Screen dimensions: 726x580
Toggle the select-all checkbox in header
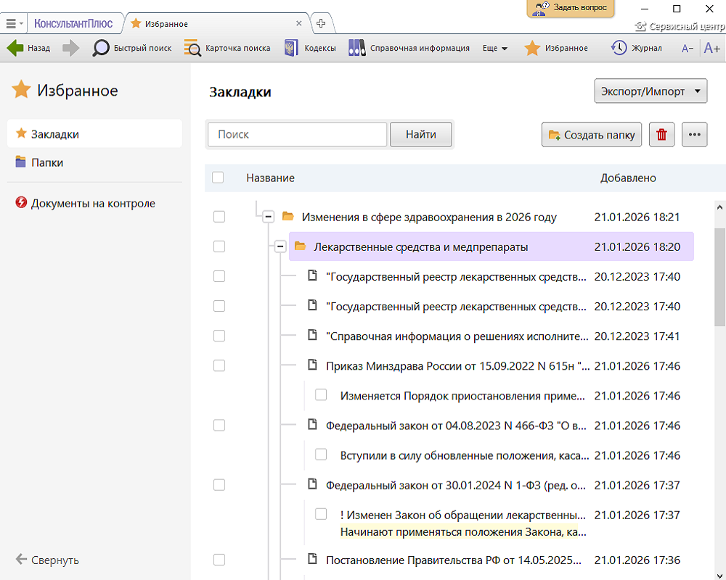[218, 178]
